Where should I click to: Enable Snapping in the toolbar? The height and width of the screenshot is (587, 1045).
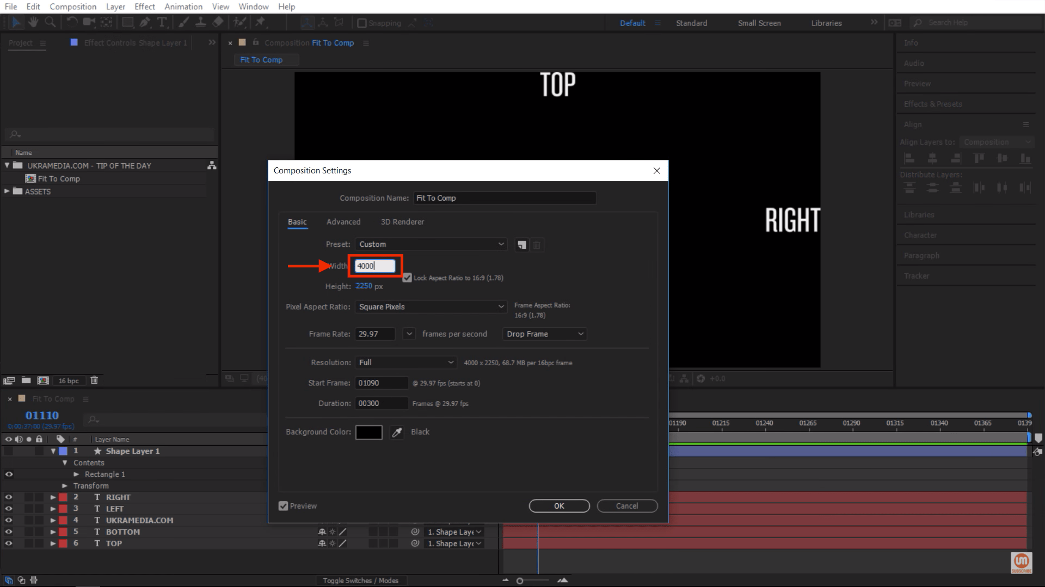[x=362, y=23]
